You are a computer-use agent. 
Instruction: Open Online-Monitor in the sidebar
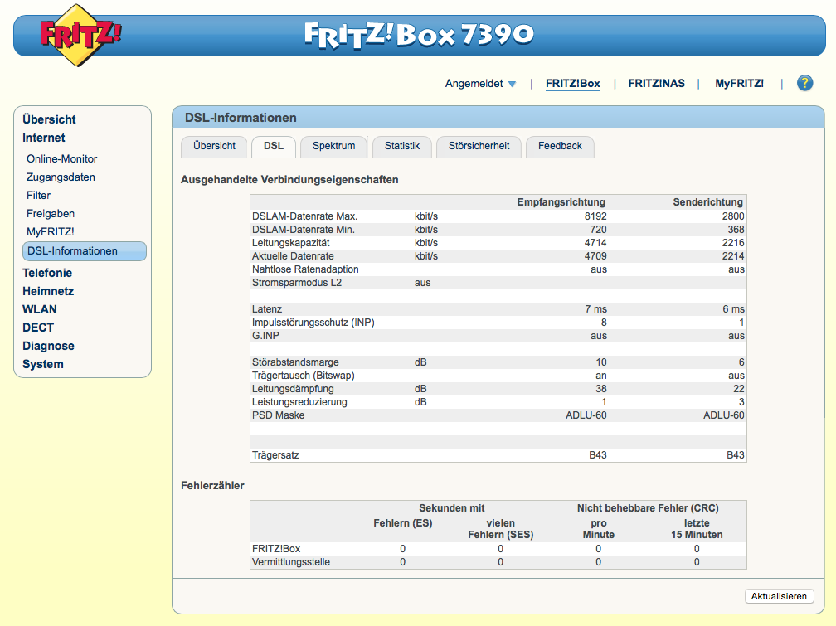[x=62, y=159]
